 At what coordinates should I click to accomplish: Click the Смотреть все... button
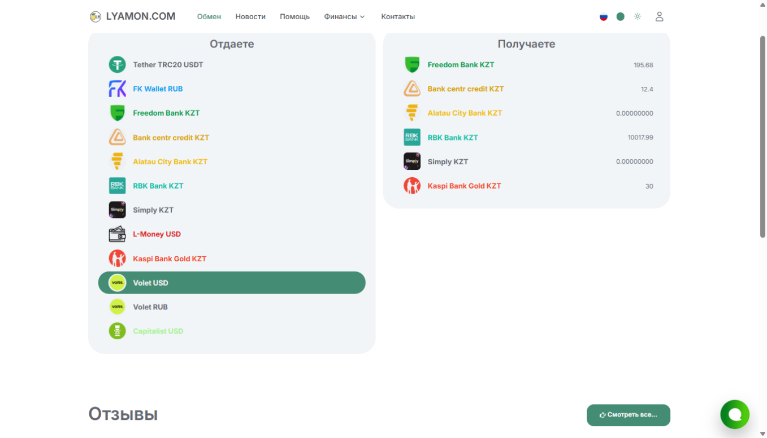629,415
